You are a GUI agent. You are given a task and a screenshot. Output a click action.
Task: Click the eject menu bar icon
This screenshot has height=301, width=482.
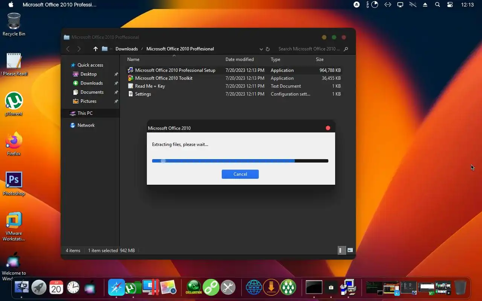[425, 5]
